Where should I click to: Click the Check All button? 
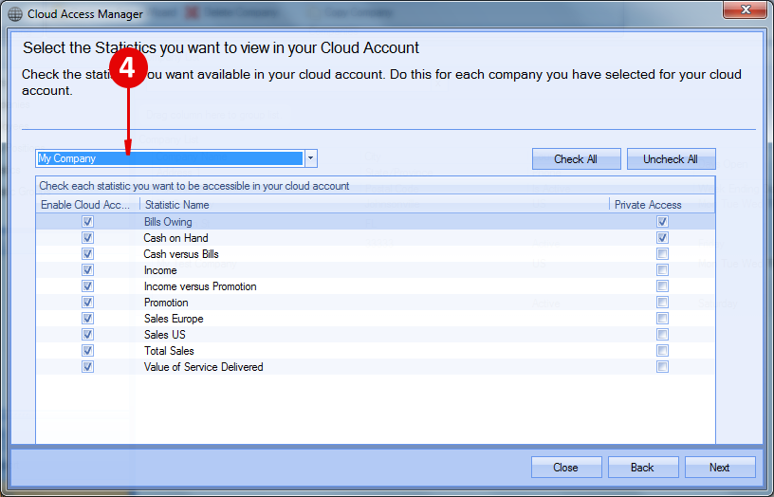576,159
